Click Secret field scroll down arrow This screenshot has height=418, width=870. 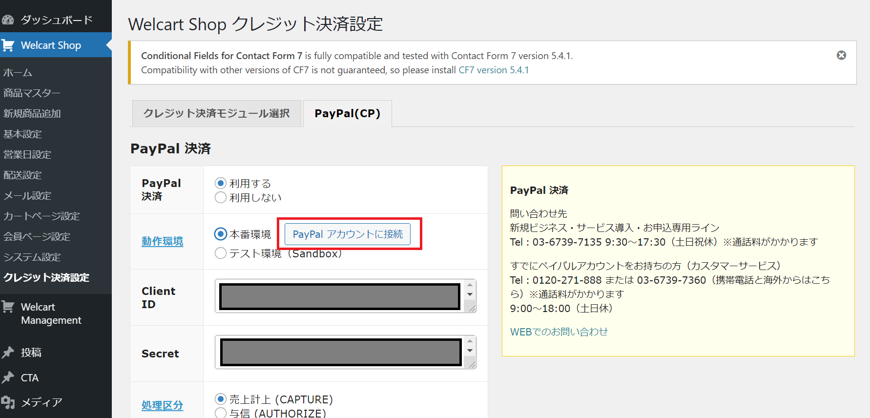tap(470, 350)
